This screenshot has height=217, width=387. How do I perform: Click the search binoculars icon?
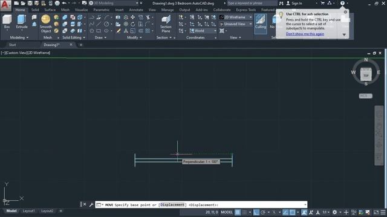point(281,3)
